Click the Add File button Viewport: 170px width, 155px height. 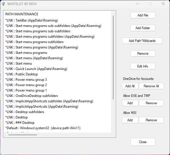pos(143,15)
